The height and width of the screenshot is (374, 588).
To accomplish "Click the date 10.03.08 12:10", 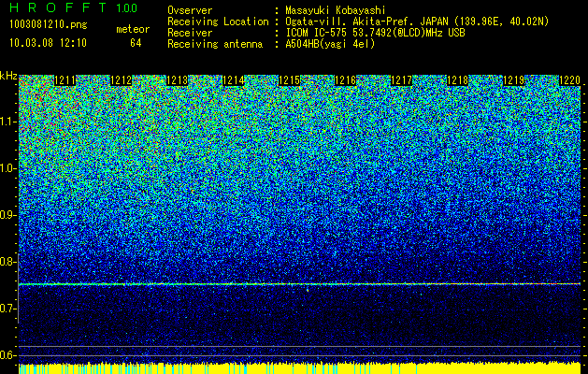I will point(49,43).
